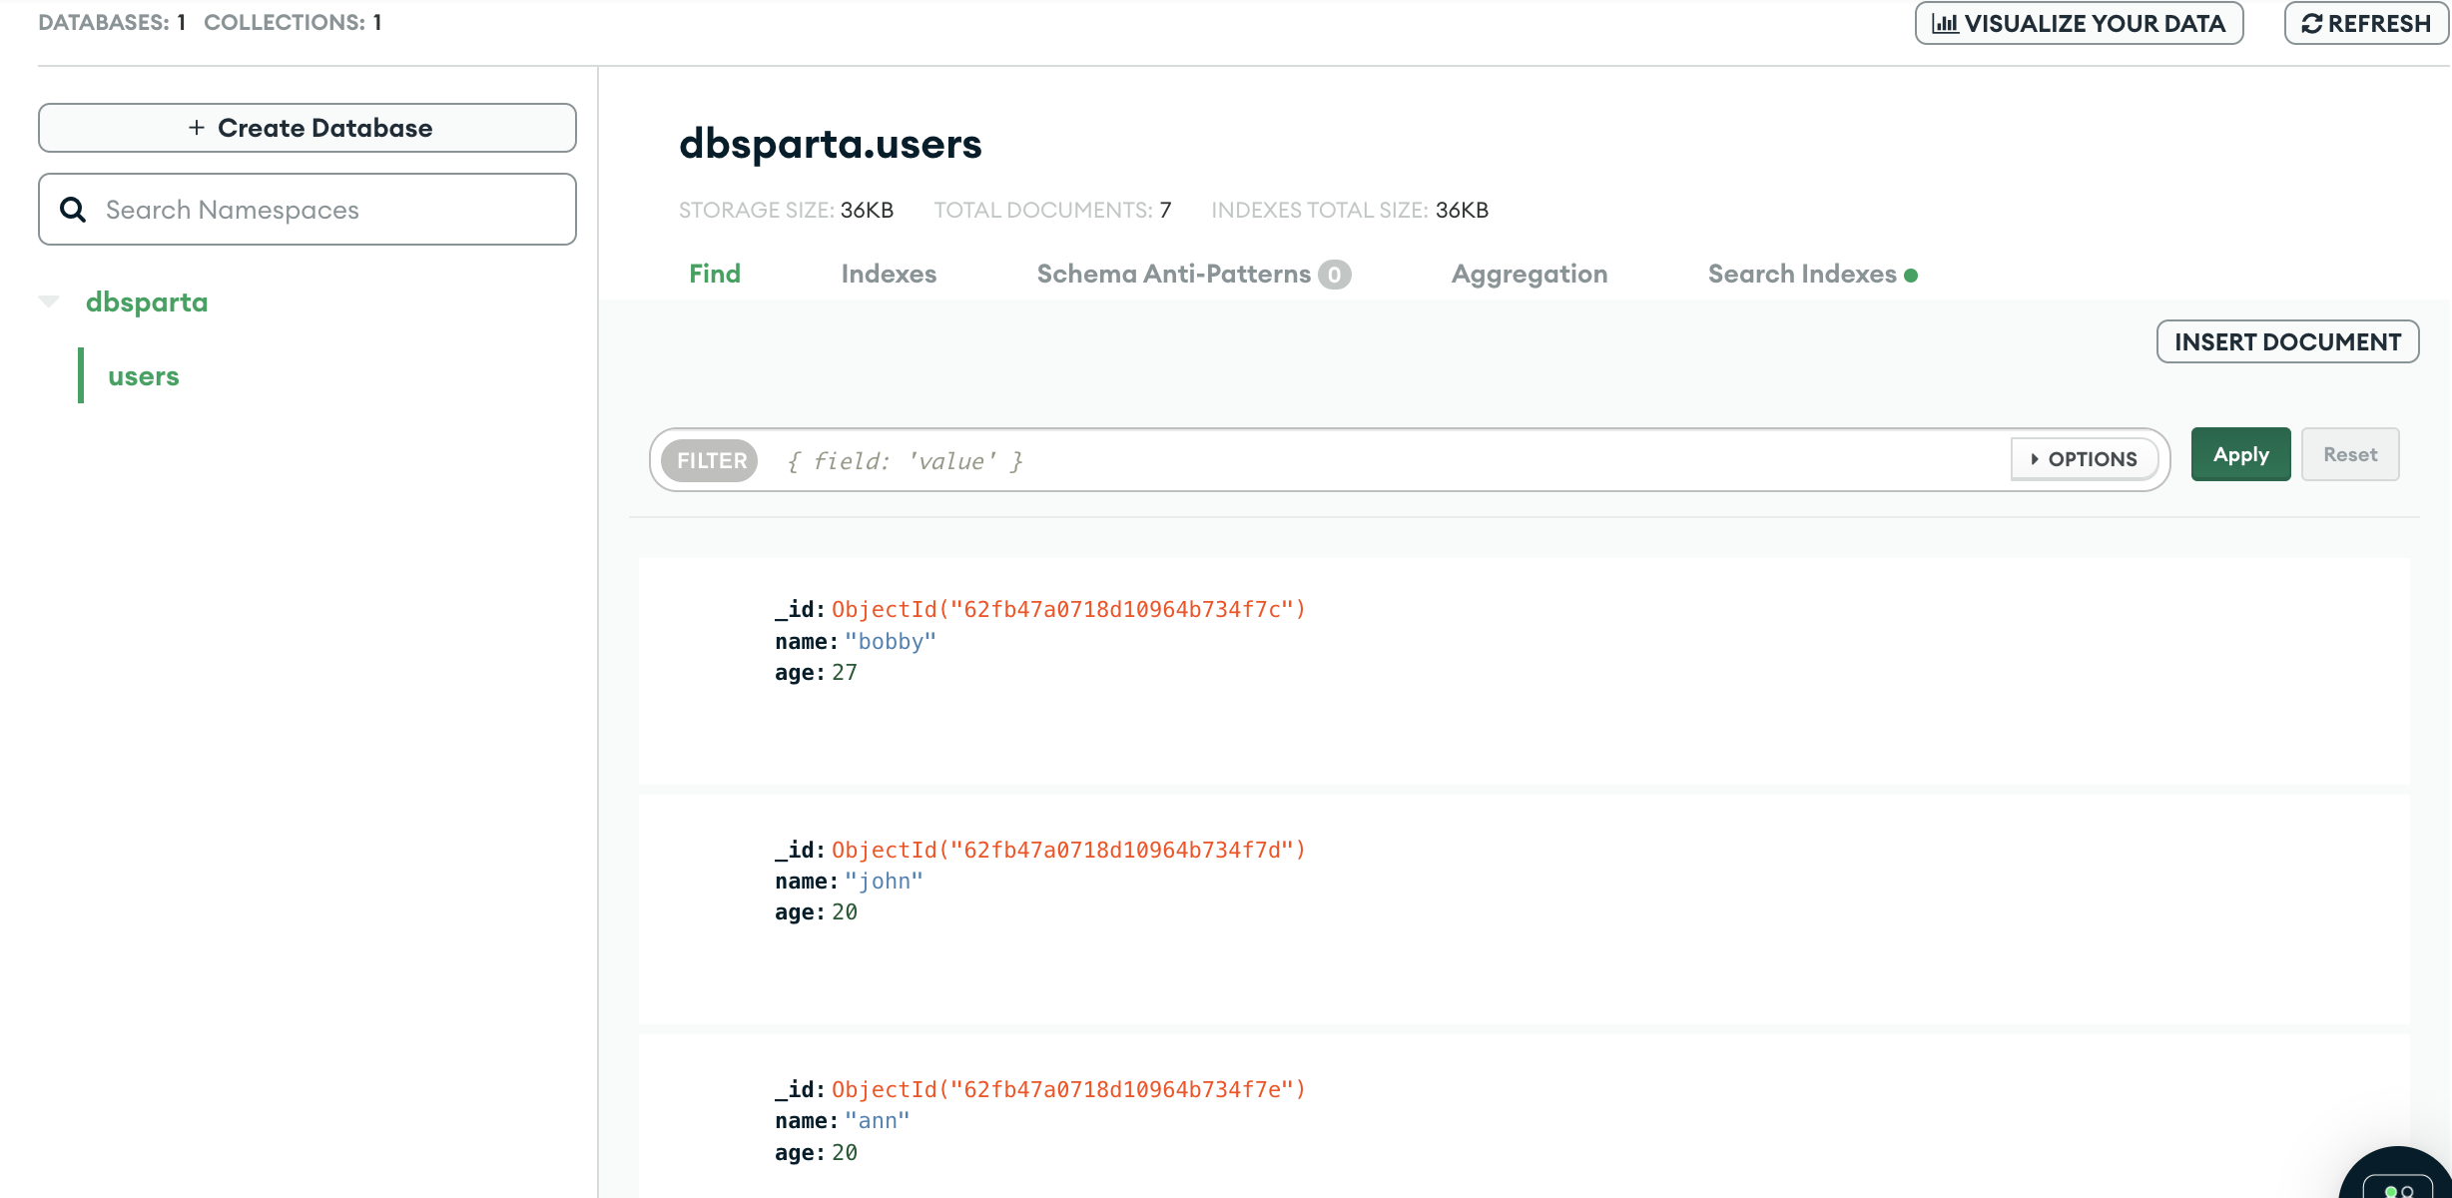Open the Search Indexes tab

click(1812, 274)
